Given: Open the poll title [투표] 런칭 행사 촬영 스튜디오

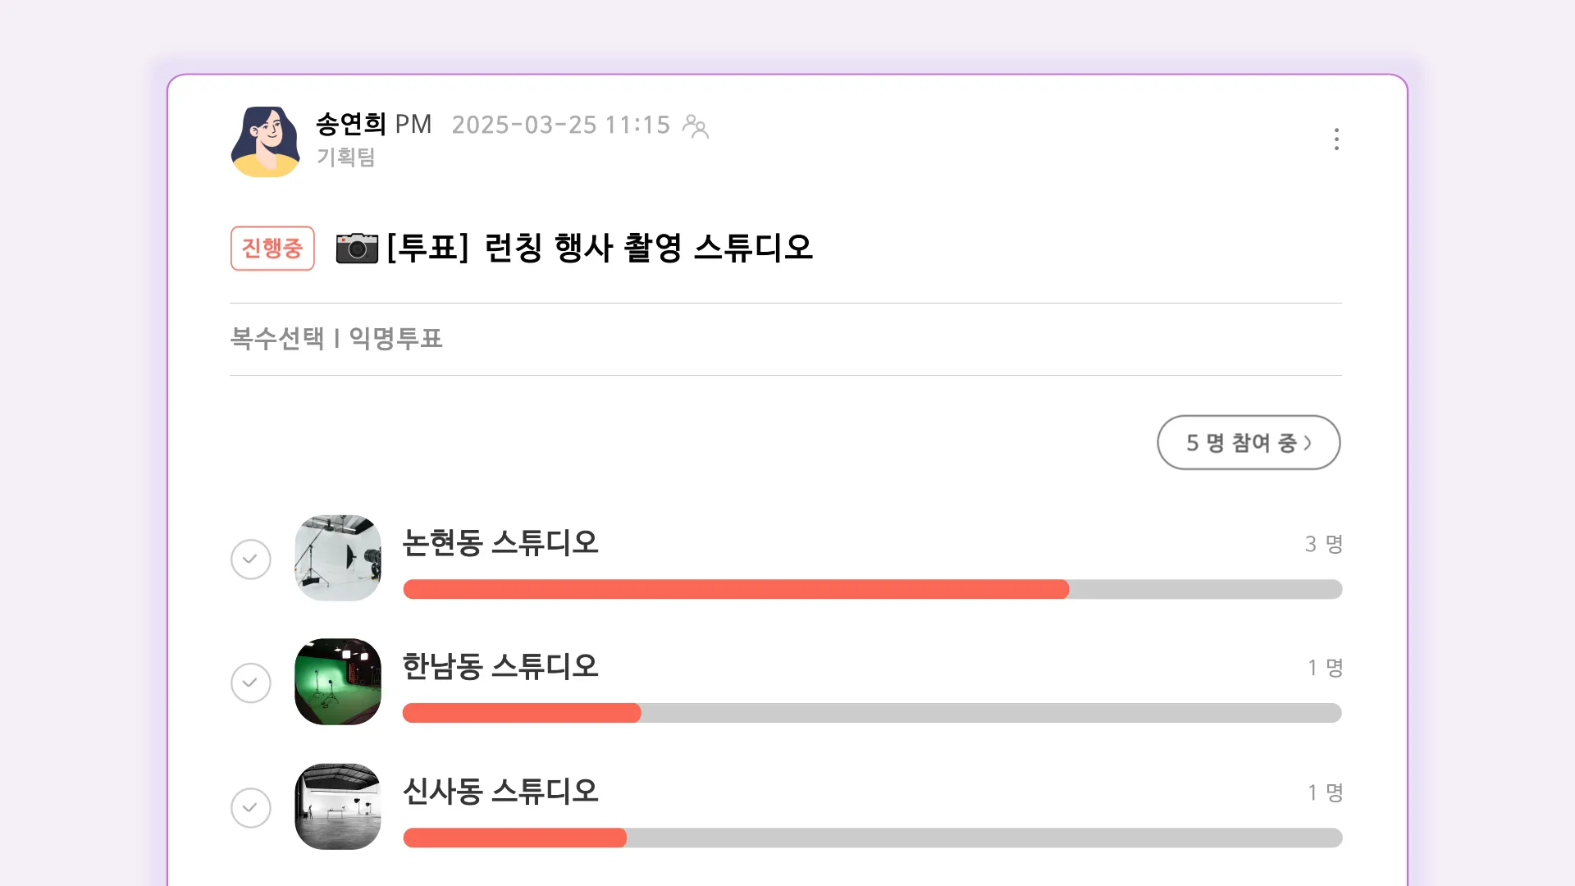Looking at the screenshot, I should pyautogui.click(x=600, y=249).
